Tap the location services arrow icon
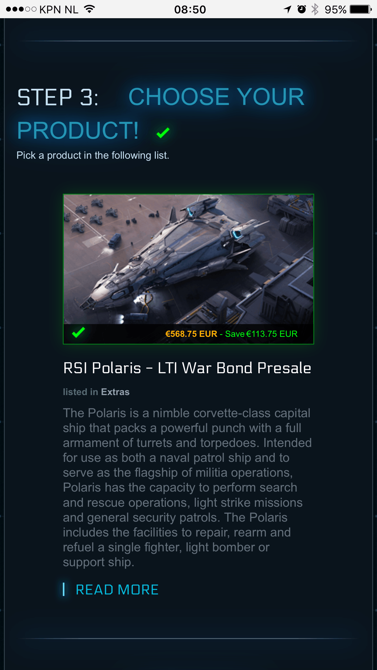This screenshot has width=377, height=670. coord(287,9)
